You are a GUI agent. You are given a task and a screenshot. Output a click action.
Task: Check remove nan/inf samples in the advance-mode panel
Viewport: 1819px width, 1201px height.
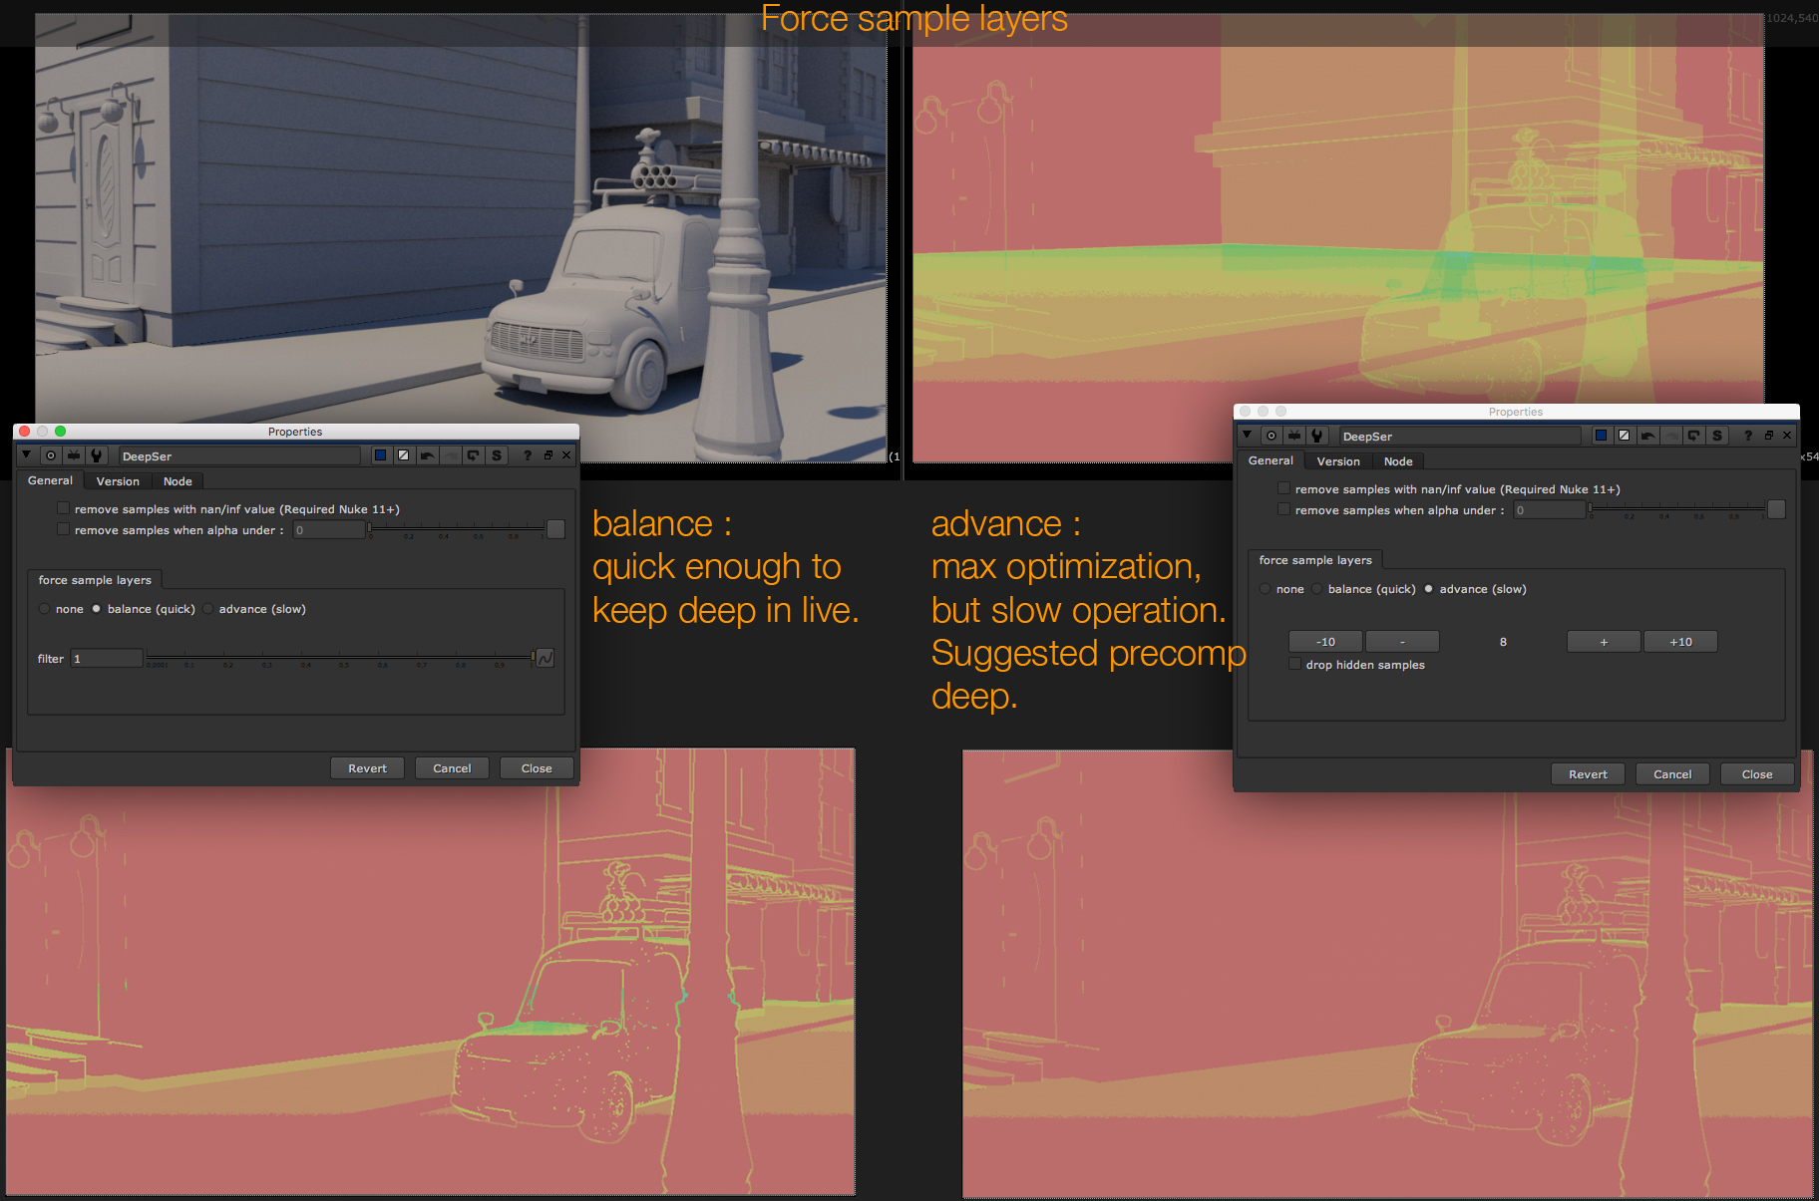(1283, 488)
